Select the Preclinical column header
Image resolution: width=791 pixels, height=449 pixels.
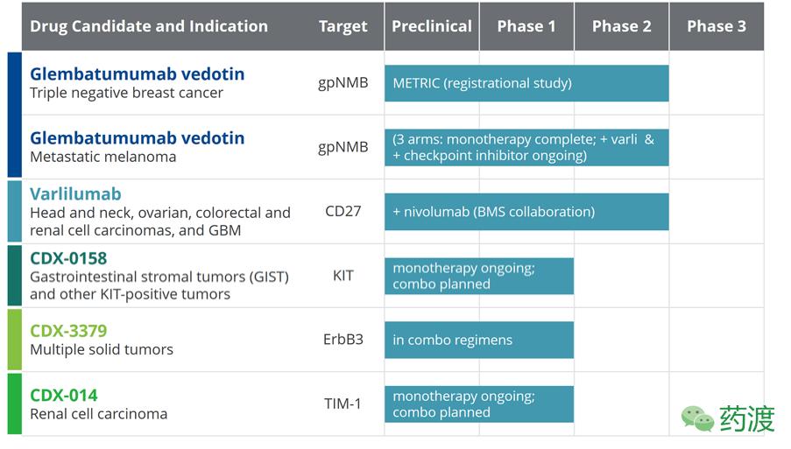click(x=432, y=26)
